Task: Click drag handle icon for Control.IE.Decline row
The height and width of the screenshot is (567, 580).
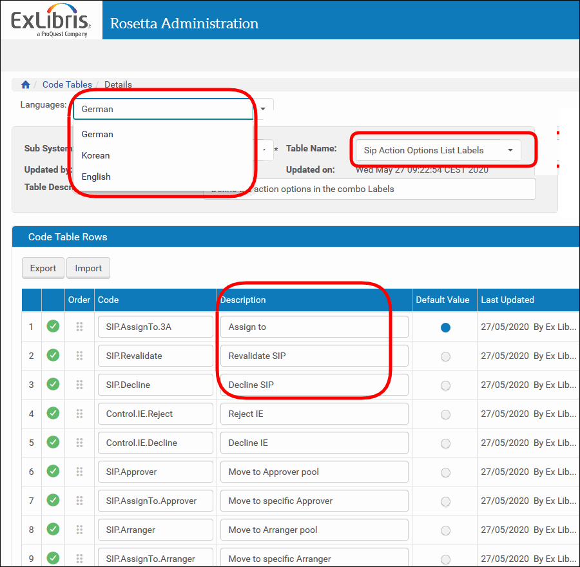Action: click(x=79, y=443)
